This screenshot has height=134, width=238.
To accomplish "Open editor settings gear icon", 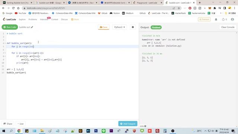I will click(133, 27).
